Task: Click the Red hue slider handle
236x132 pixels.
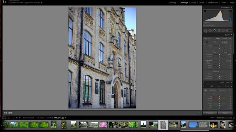Action: pyautogui.click(x=220, y=96)
